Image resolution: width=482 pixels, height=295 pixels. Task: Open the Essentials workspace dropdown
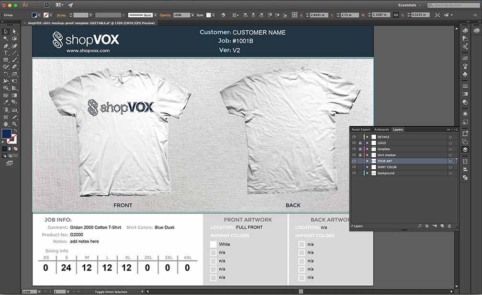(x=409, y=5)
